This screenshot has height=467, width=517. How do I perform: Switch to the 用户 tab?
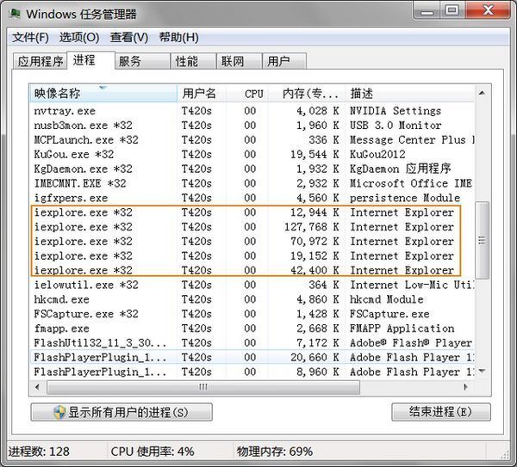(278, 61)
